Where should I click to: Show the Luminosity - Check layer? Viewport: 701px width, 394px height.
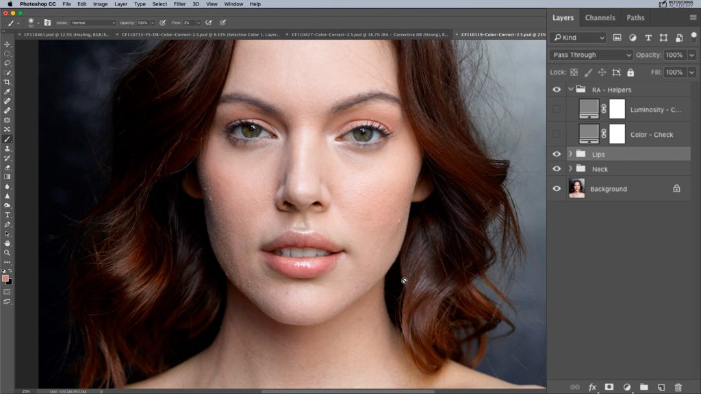click(x=557, y=108)
